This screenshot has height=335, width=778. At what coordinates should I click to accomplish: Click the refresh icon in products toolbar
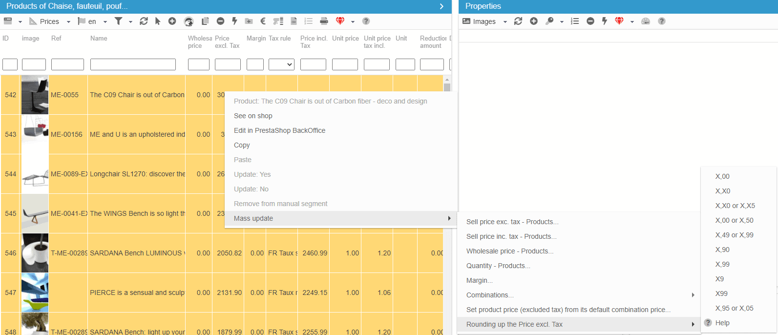point(144,21)
